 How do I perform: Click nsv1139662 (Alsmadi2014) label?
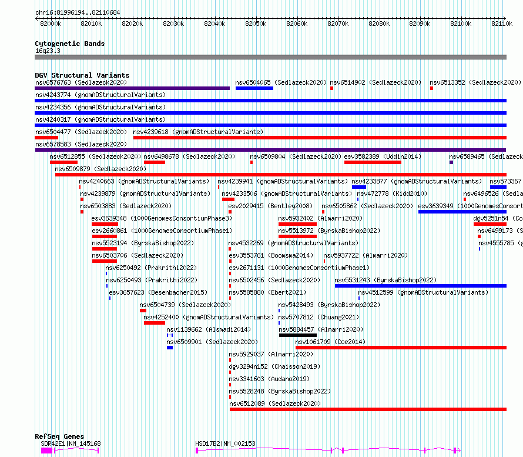(x=209, y=329)
